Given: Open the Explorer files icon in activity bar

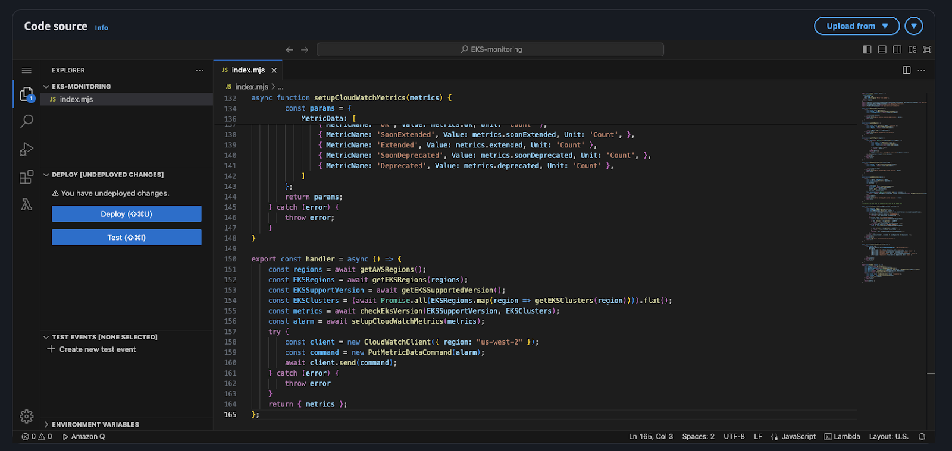Looking at the screenshot, I should 26,94.
